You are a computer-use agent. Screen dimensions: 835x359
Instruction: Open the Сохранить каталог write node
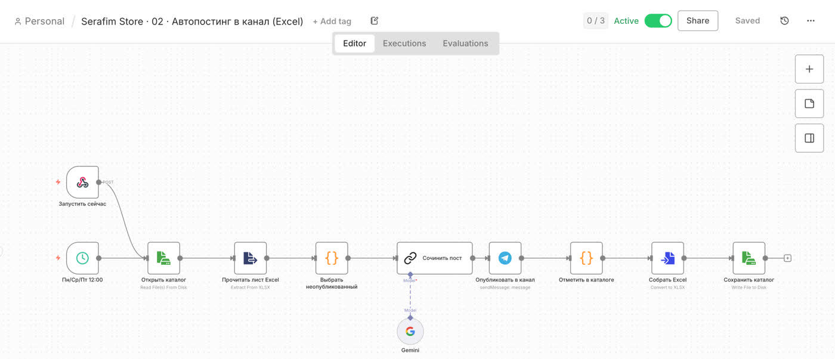pos(749,258)
